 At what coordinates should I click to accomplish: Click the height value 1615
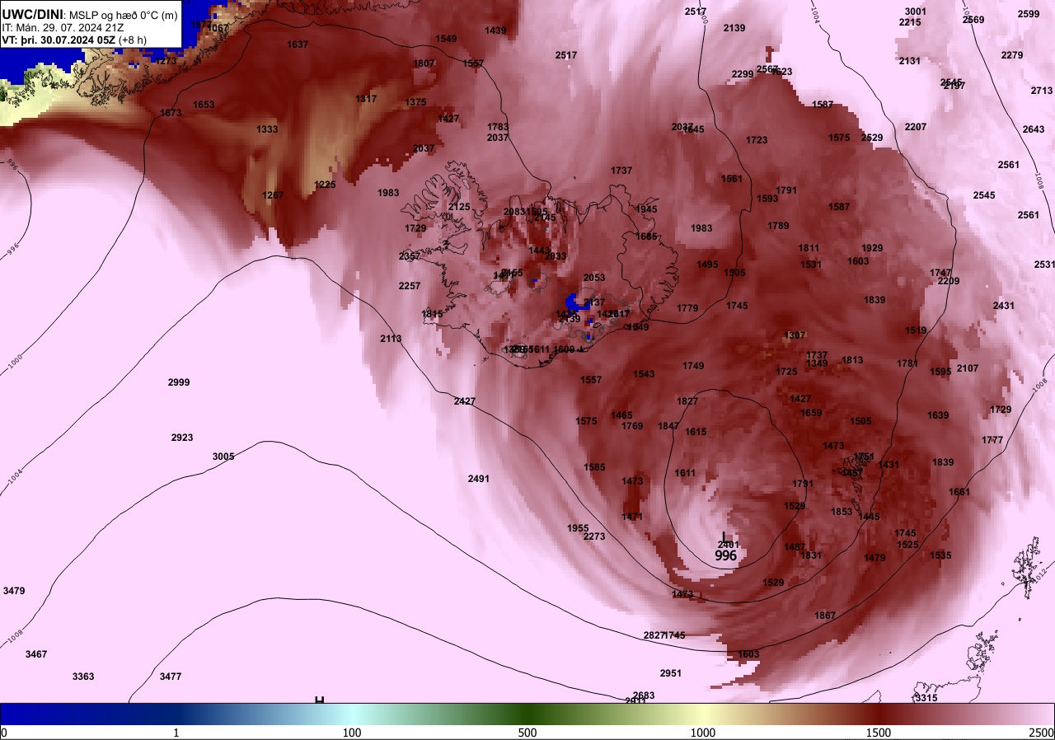[696, 432]
